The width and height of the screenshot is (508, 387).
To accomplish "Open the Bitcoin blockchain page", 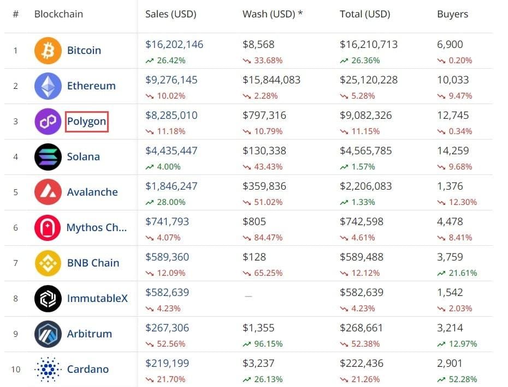I will pyautogui.click(x=84, y=50).
